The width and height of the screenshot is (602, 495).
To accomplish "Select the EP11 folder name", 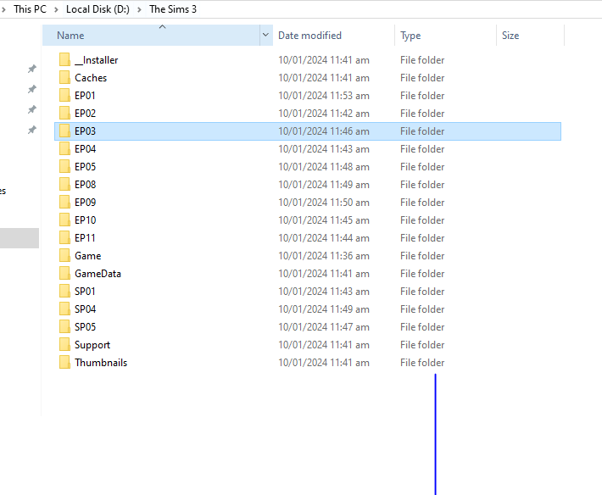I will 85,238.
